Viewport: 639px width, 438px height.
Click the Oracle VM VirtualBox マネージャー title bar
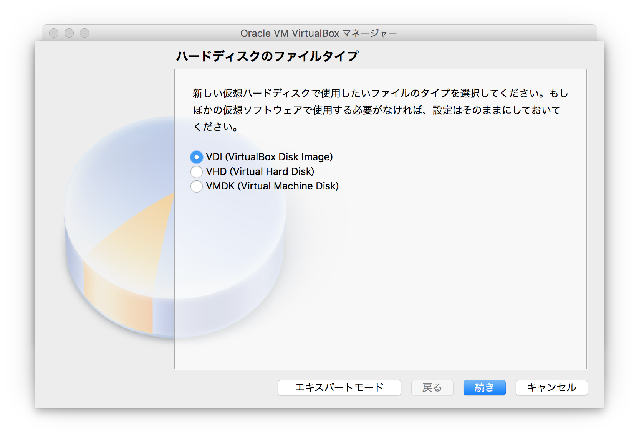point(318,33)
